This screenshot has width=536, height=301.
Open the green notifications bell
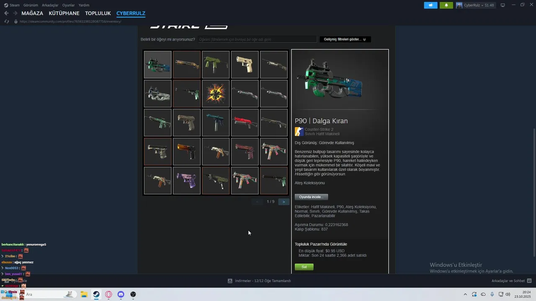tap(446, 5)
